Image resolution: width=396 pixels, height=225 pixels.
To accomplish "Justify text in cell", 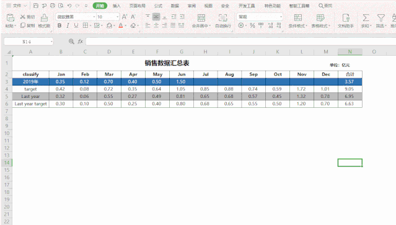I will tap(173, 25).
